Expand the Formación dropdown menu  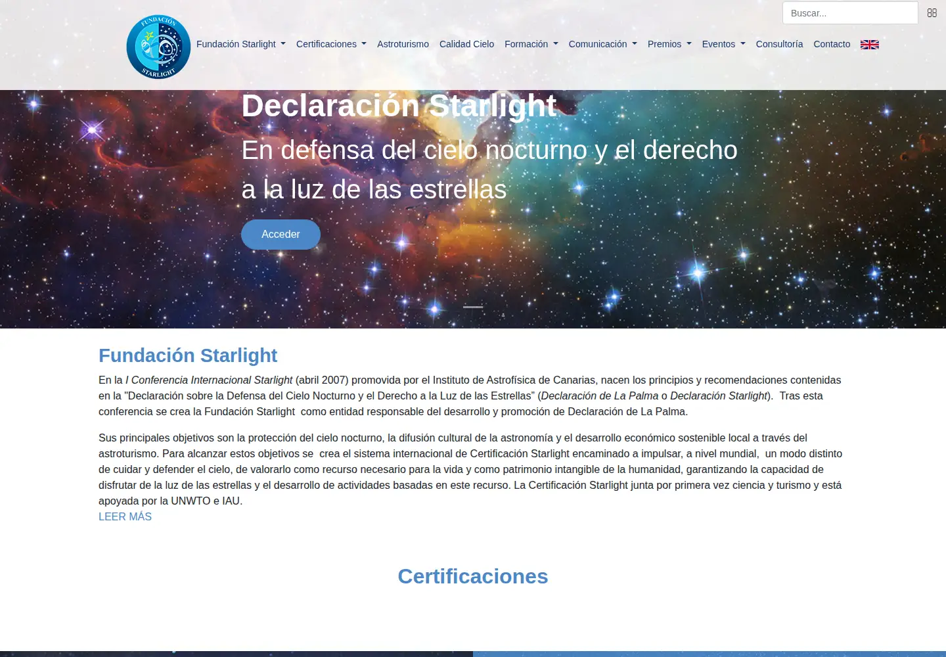531,44
